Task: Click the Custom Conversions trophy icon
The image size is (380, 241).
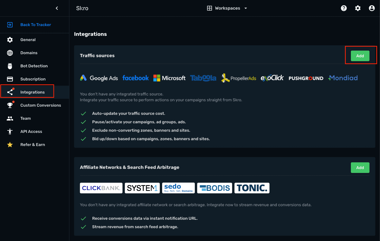Action: (x=10, y=105)
